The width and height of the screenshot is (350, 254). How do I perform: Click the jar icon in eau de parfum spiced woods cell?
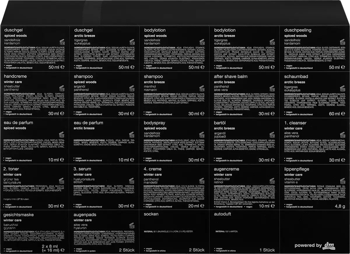(x=62, y=134)
